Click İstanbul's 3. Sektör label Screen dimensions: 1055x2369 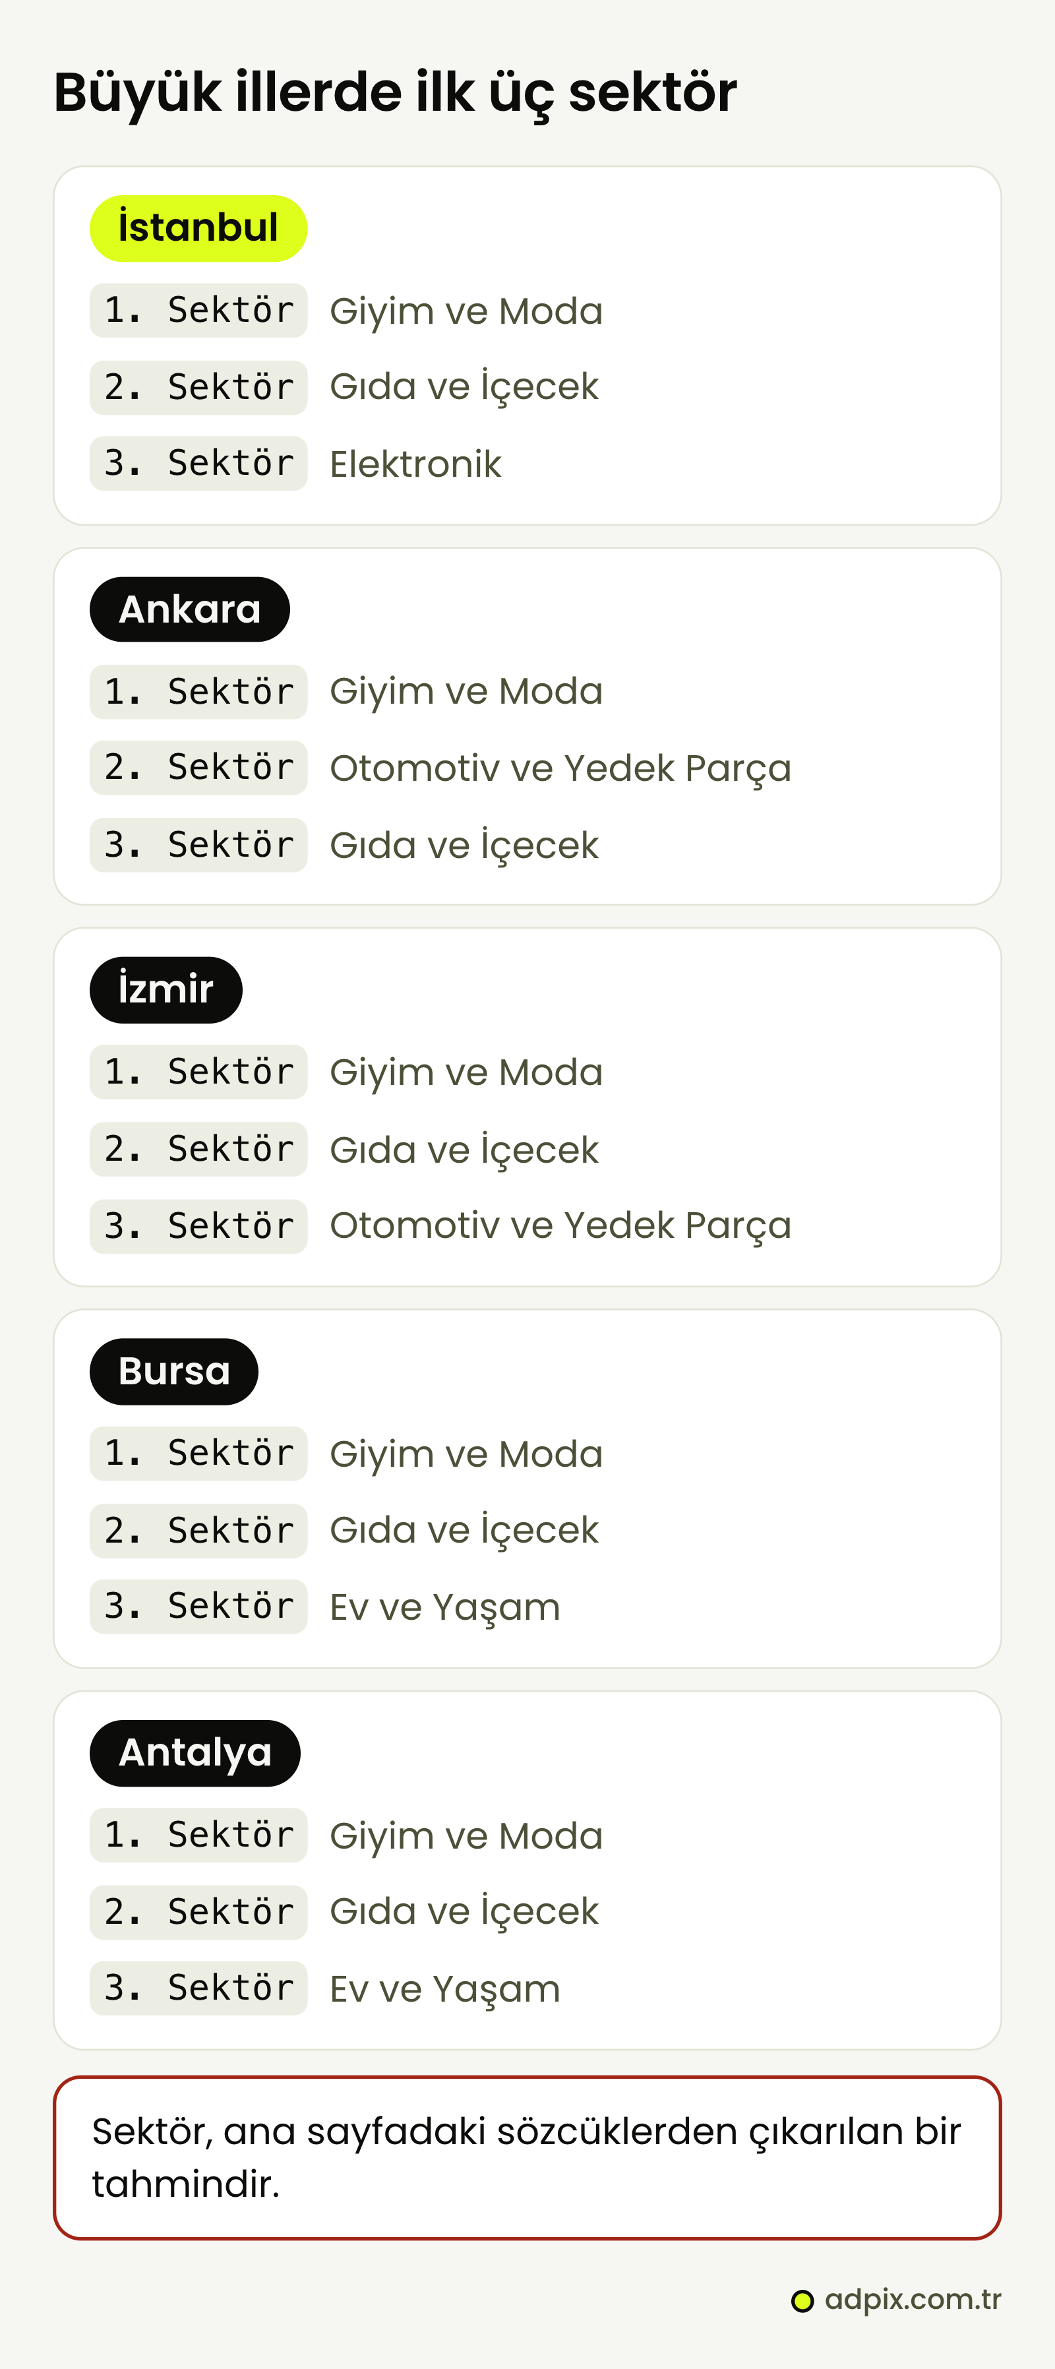coord(198,464)
